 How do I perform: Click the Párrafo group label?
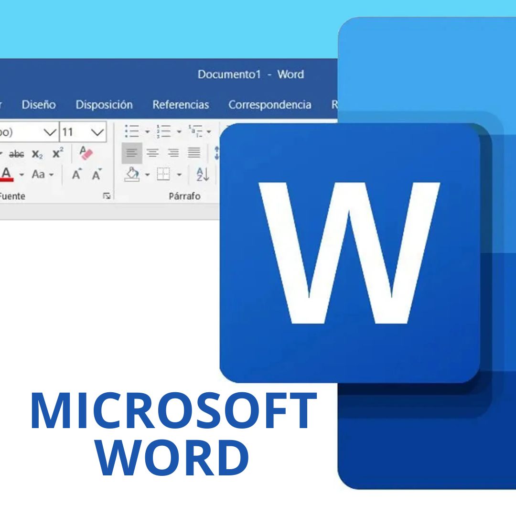(184, 196)
